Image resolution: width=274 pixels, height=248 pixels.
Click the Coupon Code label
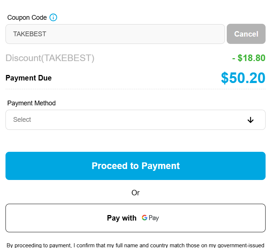(27, 18)
